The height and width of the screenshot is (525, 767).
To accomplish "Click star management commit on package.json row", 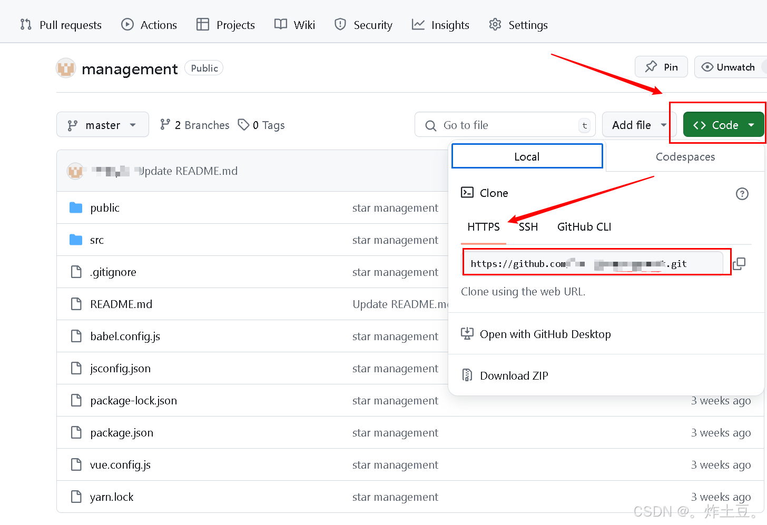I will tap(395, 433).
